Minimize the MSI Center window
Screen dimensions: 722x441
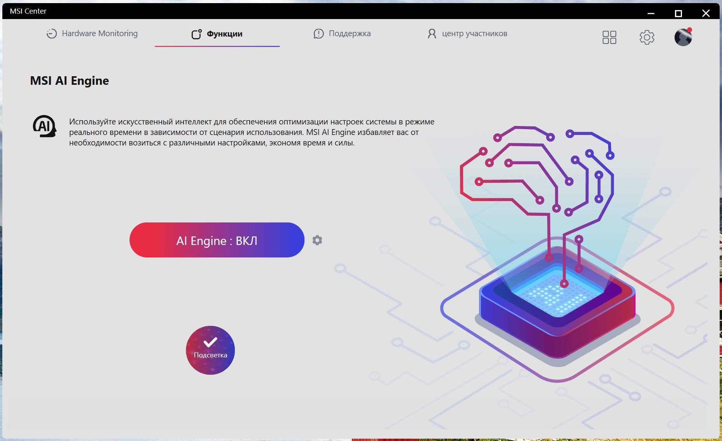click(651, 14)
